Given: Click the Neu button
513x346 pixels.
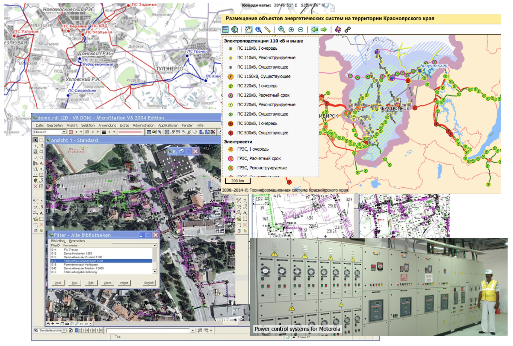Looking at the screenshot, I should point(75,283).
